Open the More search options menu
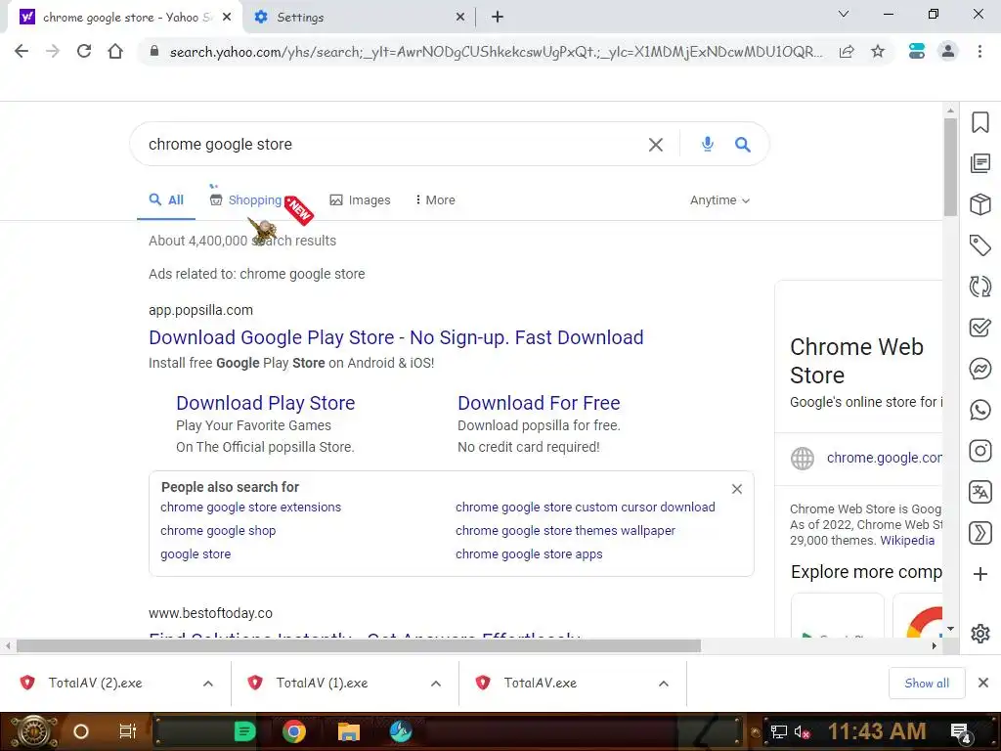1001x751 pixels. pyautogui.click(x=435, y=200)
